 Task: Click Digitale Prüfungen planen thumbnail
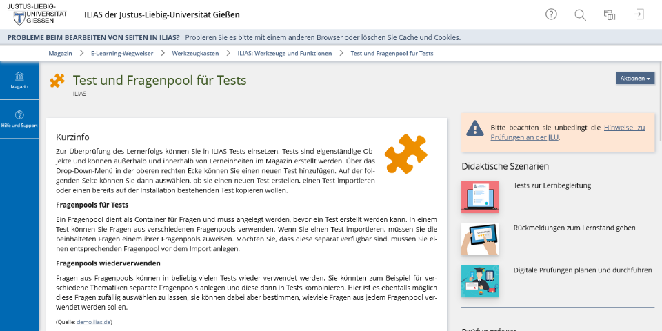pyautogui.click(x=480, y=281)
